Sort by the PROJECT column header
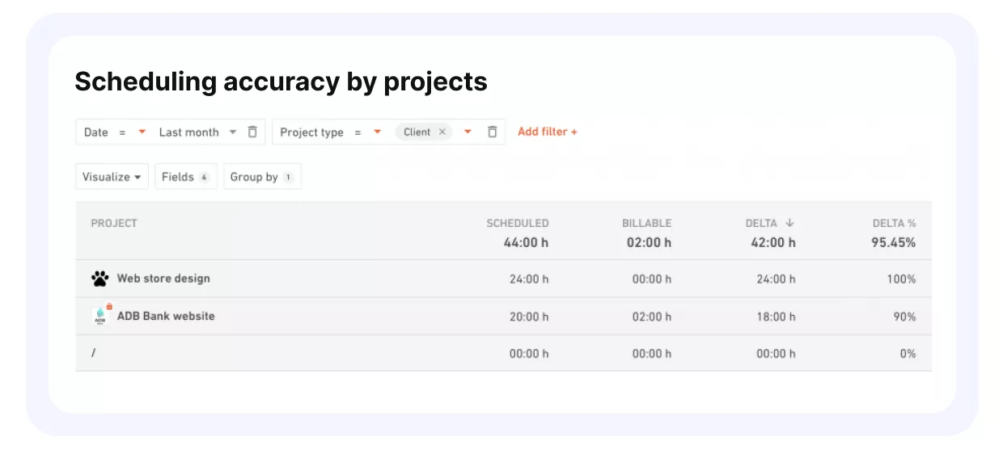Screen dimensions: 1003x449 pos(114,223)
